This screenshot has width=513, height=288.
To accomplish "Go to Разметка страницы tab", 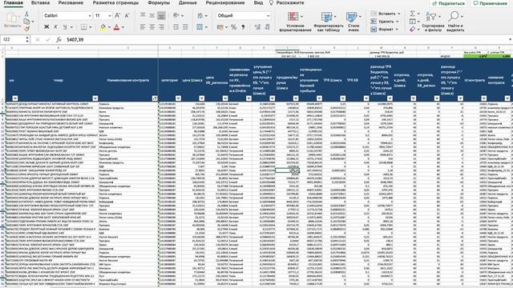I will click(115, 3).
